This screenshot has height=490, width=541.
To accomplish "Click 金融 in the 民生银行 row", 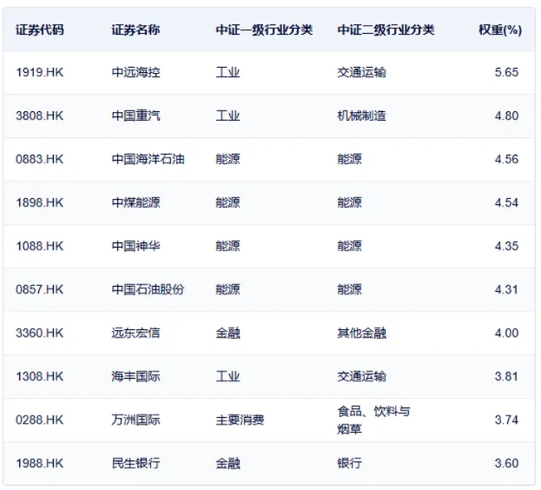I will pos(227,463).
